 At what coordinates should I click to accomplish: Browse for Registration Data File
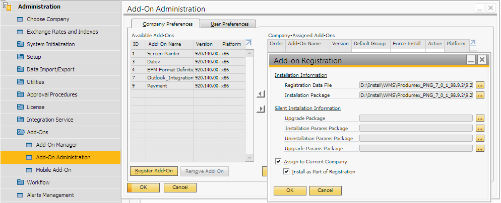(480, 85)
